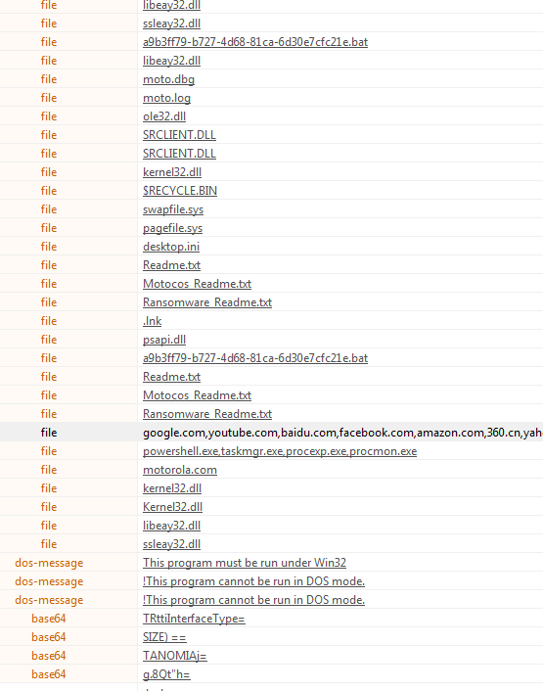This screenshot has width=543, height=691.
Task: Select the moto.dbg string entry
Action: 168,79
